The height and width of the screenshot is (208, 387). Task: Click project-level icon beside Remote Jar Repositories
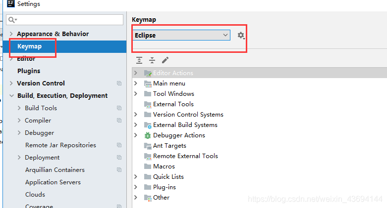[x=119, y=145]
